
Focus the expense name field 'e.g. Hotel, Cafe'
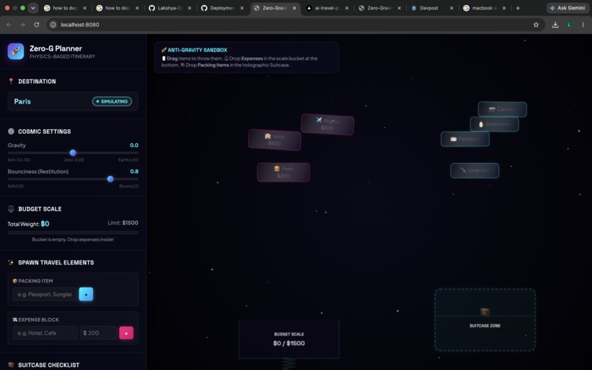click(x=46, y=333)
